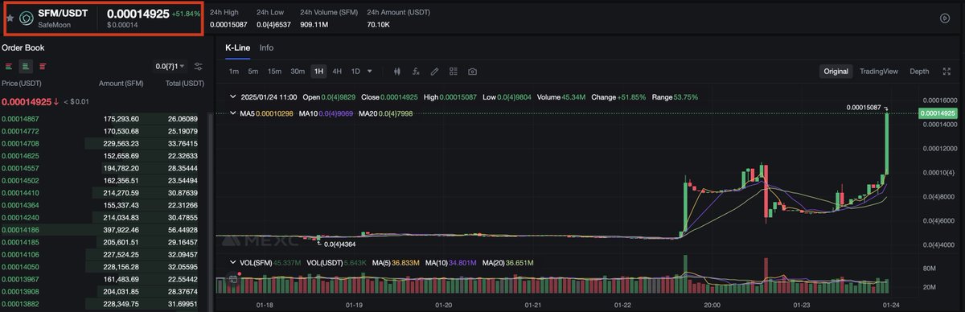
Task: Show buy orders only in order book
Action: point(25,66)
